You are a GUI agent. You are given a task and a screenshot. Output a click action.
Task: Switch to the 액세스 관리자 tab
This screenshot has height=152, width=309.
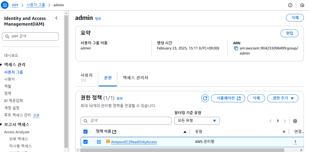[x=135, y=78]
